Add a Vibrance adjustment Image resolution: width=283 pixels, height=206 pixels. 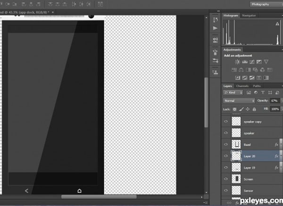[x=266, y=62]
